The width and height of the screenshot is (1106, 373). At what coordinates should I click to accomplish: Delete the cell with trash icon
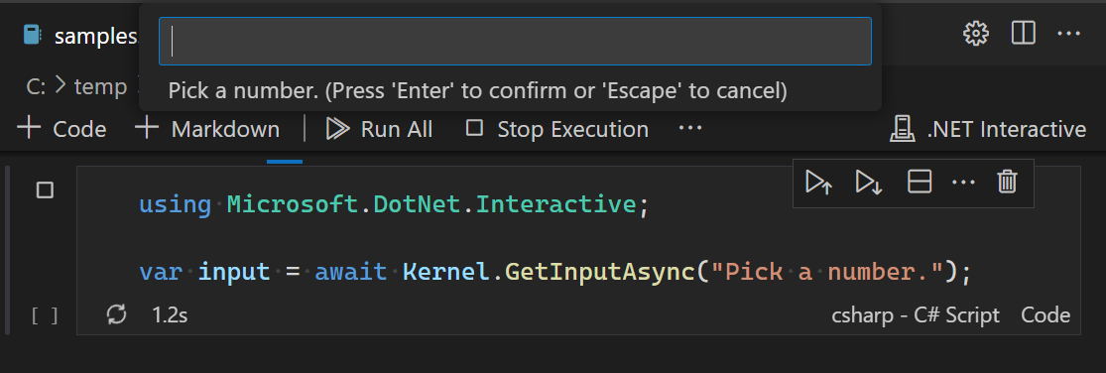click(x=1007, y=182)
